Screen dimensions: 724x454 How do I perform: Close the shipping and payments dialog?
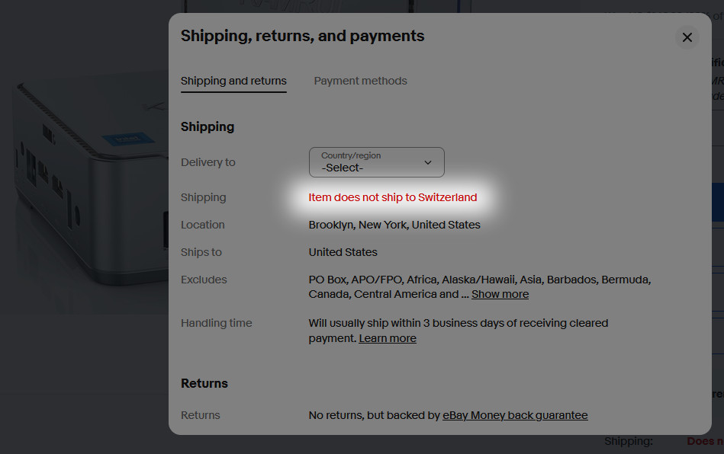687,37
